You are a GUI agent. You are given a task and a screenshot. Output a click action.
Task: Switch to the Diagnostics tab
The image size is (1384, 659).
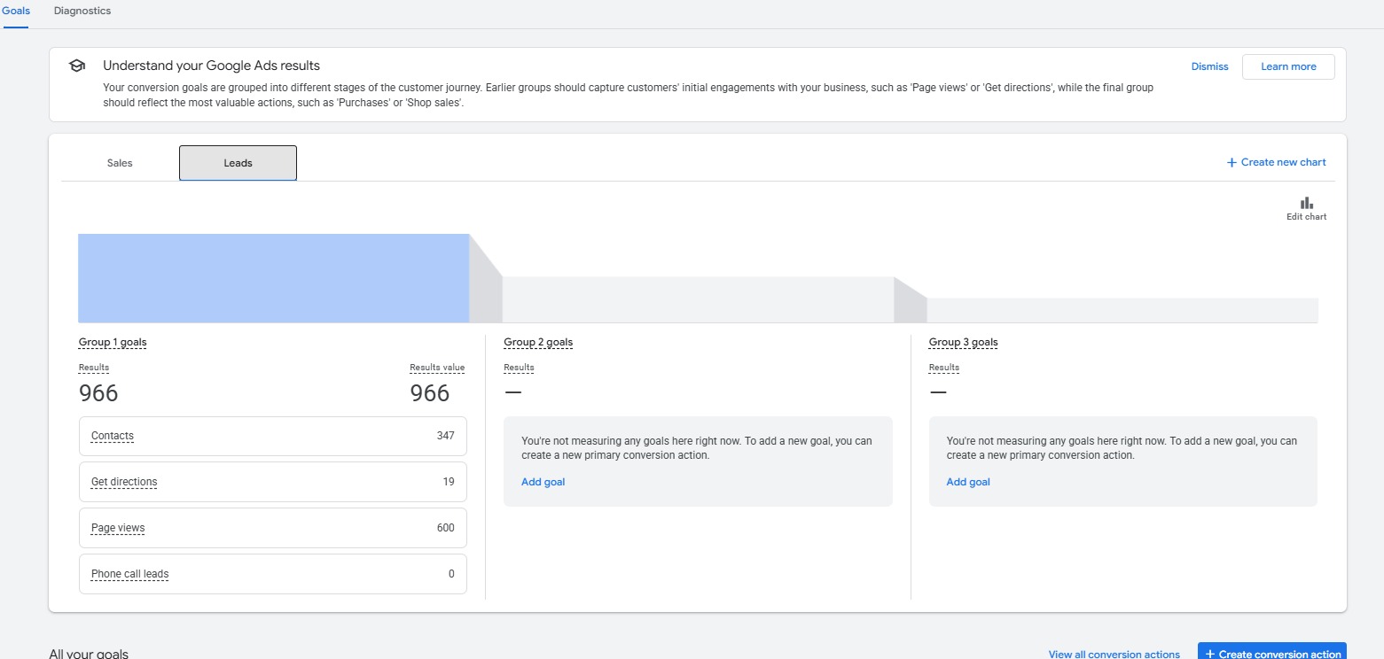click(82, 11)
